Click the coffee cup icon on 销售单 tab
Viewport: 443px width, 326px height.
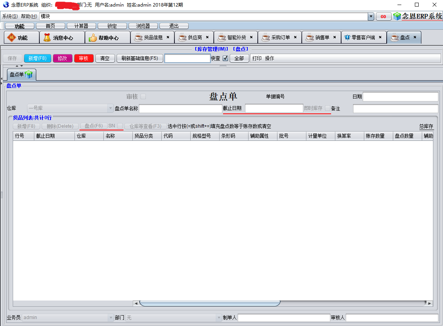pos(309,37)
